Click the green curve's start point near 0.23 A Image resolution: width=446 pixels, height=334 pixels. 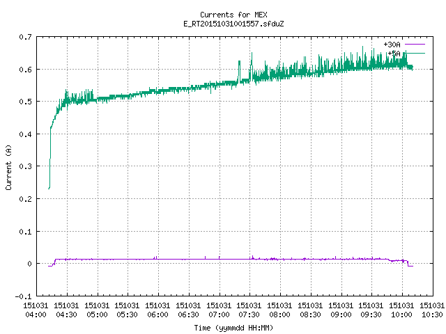(x=49, y=188)
